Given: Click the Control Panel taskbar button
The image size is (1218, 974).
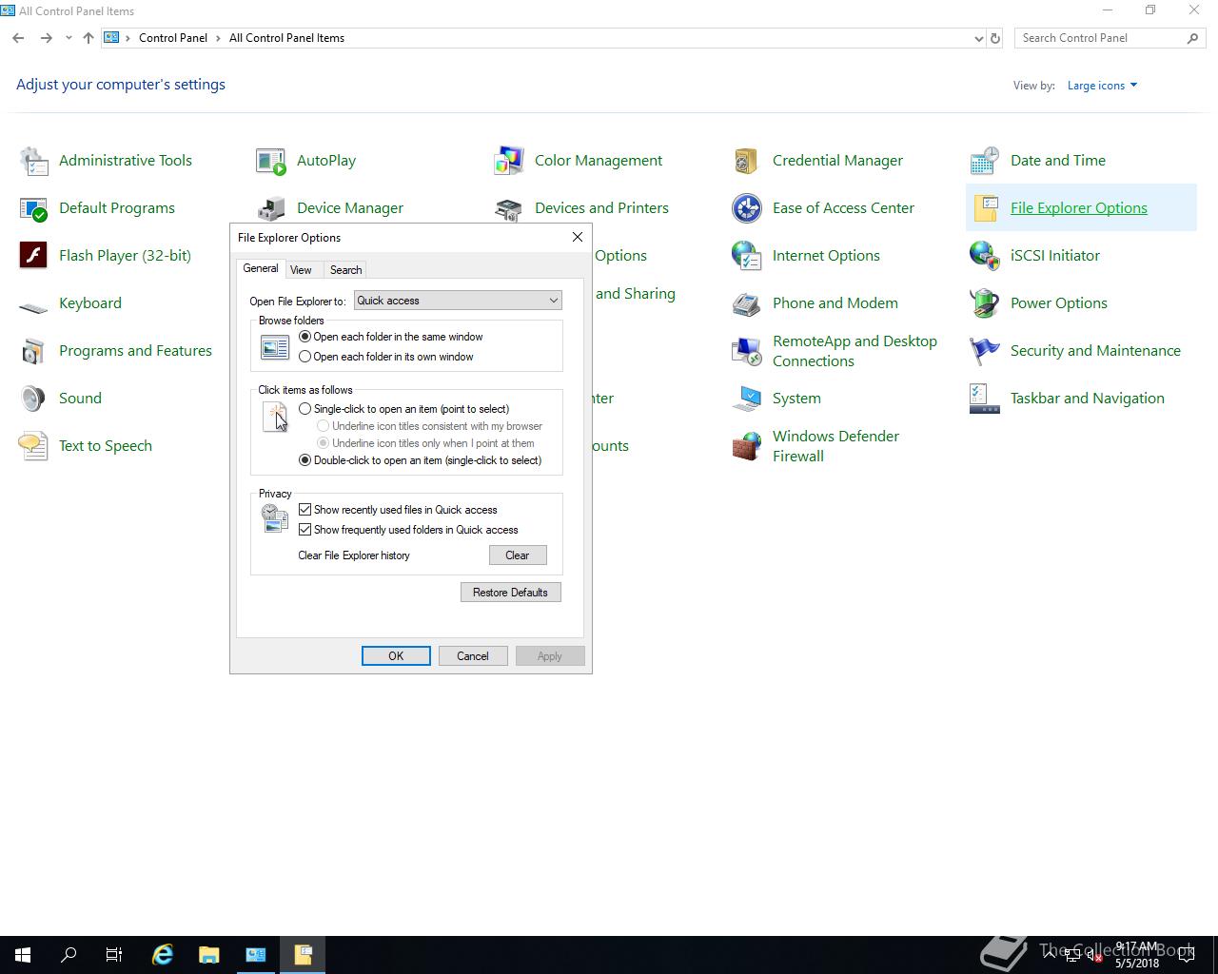Looking at the screenshot, I should pyautogui.click(x=256, y=955).
